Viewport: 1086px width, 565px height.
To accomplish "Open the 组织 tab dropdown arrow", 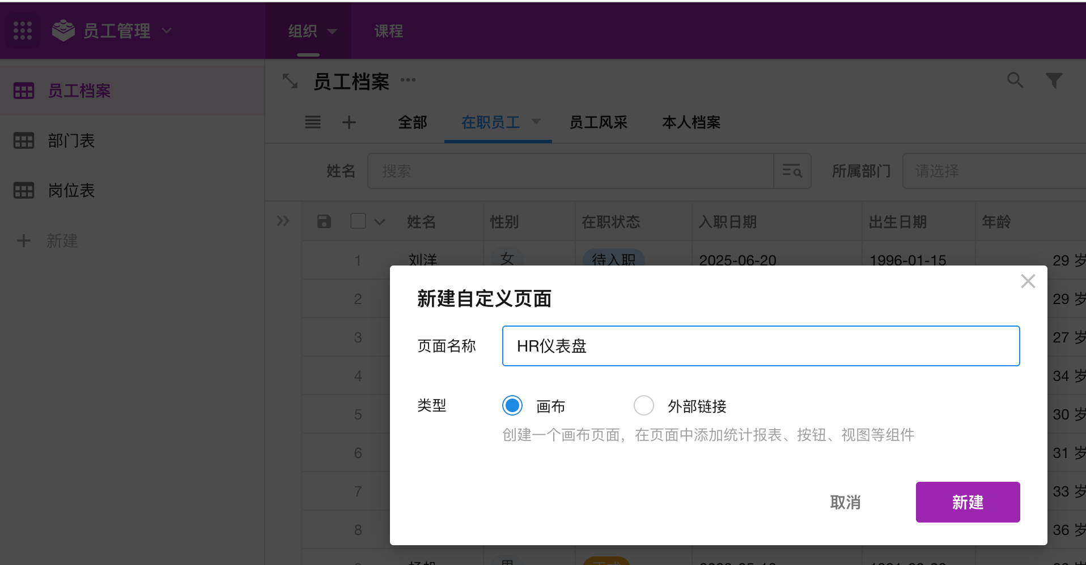I will click(x=332, y=31).
